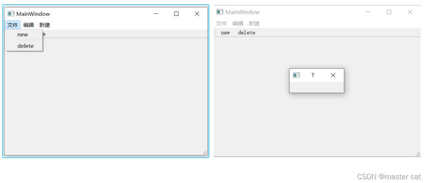Image resolution: width=427 pixels, height=183 pixels.
Task: Click 'new' on the right window toolbar
Action: [225, 33]
